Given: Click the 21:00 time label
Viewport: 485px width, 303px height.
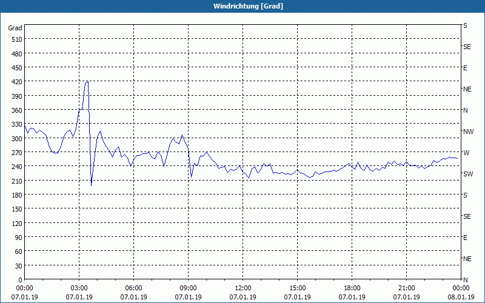Looking at the screenshot, I should 406,288.
